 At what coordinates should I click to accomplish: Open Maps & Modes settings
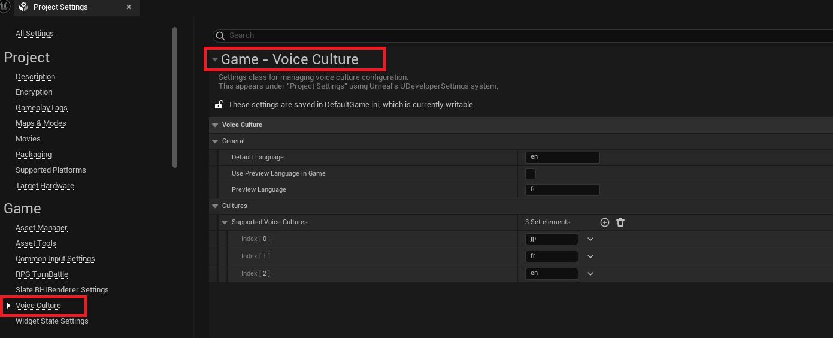click(x=41, y=123)
